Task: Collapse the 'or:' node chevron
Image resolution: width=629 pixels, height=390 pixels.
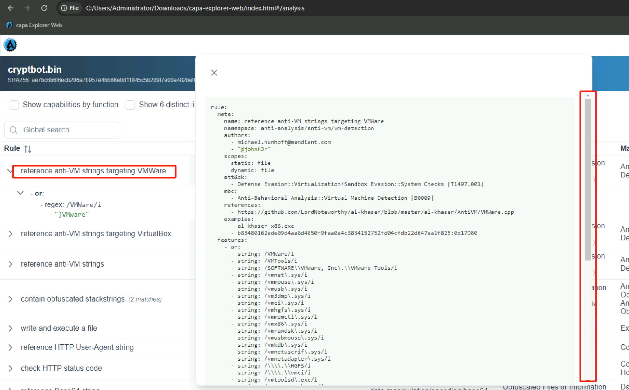Action: 20,193
